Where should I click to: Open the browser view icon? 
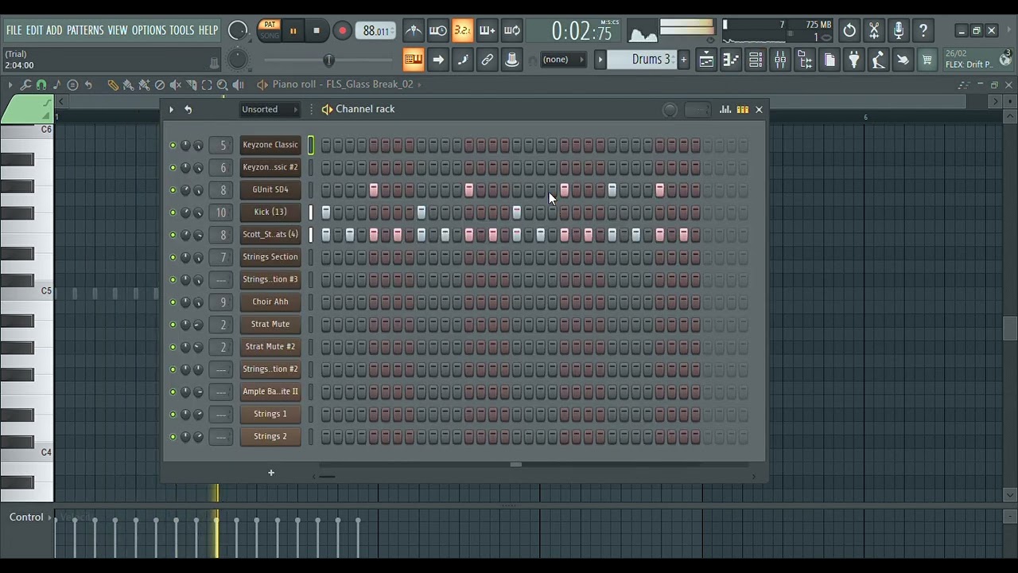[x=805, y=60]
